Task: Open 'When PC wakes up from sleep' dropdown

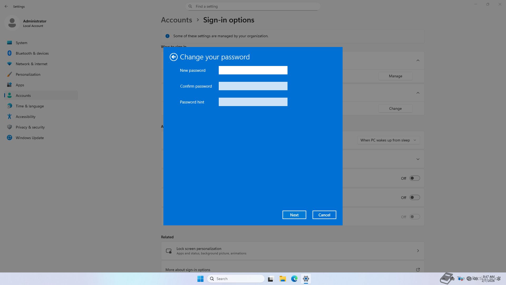Action: (x=388, y=140)
